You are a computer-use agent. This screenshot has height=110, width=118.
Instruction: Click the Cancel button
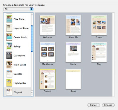click(x=94, y=105)
